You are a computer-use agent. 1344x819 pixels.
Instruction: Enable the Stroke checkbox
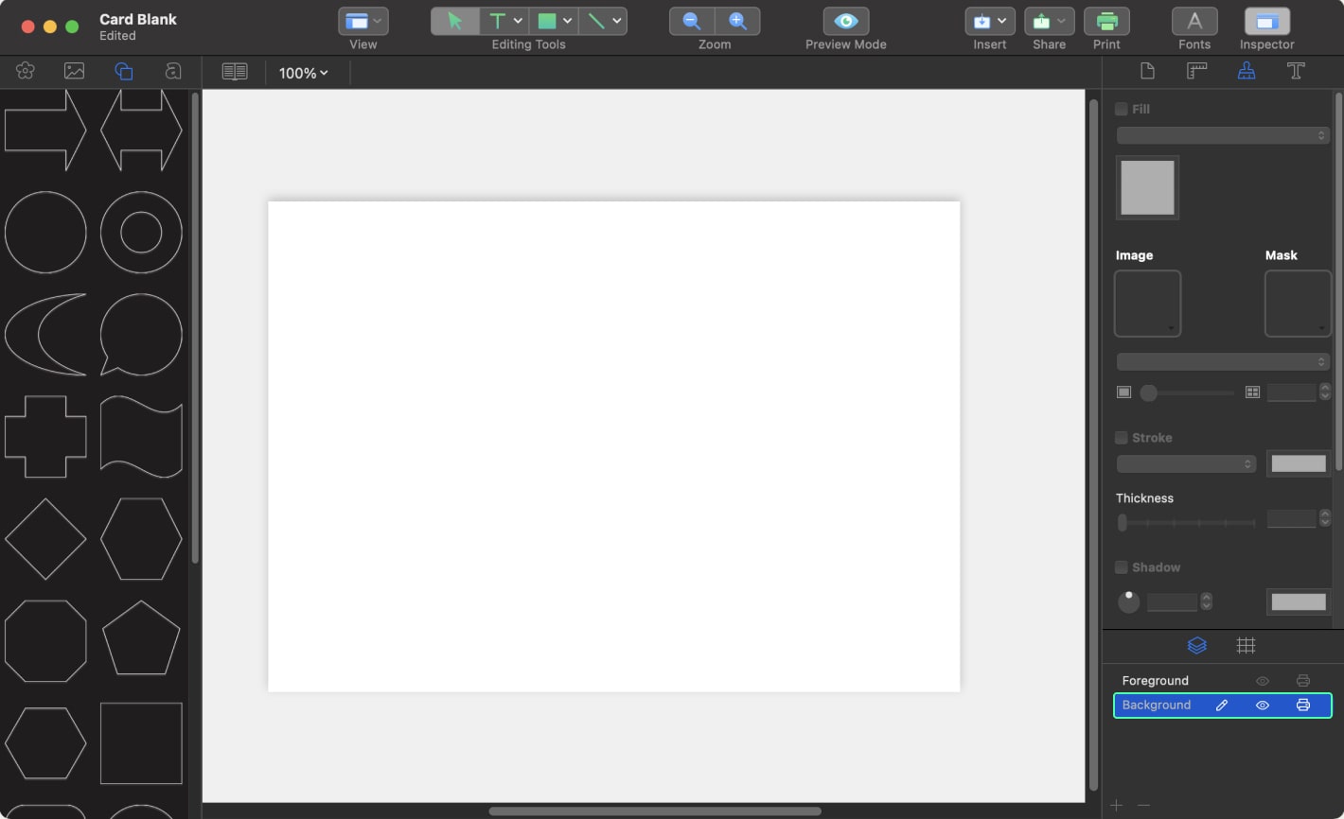(x=1122, y=438)
